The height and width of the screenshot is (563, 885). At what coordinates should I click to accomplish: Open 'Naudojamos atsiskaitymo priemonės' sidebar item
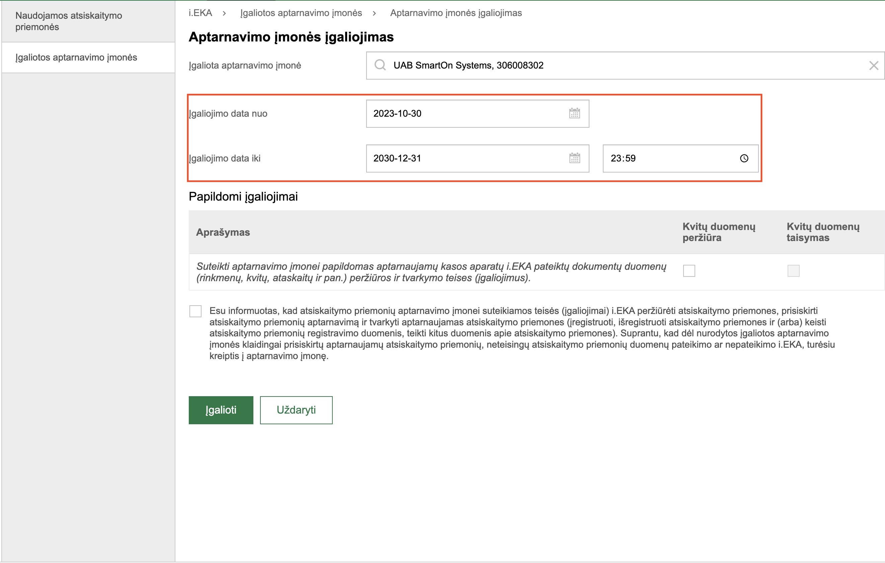point(69,21)
